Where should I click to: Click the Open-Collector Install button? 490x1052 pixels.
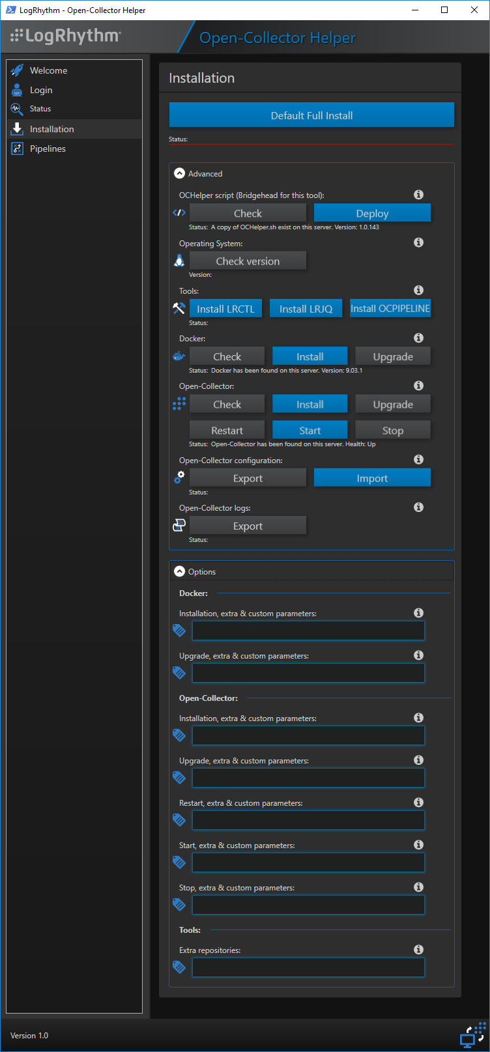point(310,404)
